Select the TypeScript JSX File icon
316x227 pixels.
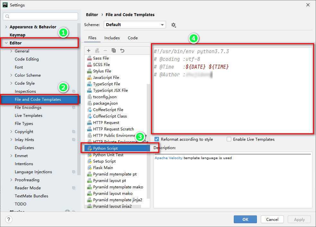[89, 90]
